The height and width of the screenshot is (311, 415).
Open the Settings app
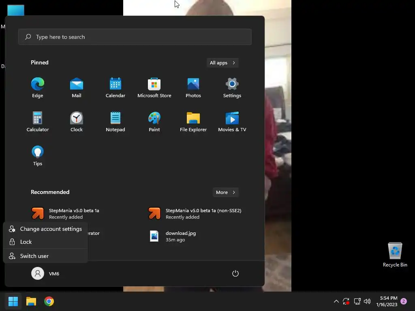(x=232, y=88)
